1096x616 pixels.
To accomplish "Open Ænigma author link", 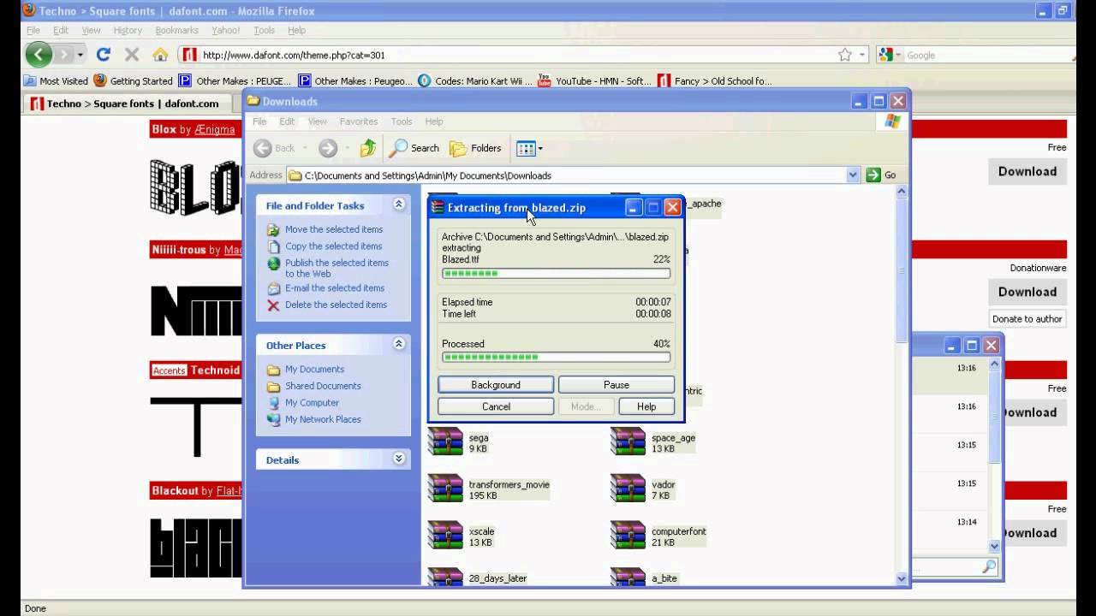I will (x=214, y=130).
